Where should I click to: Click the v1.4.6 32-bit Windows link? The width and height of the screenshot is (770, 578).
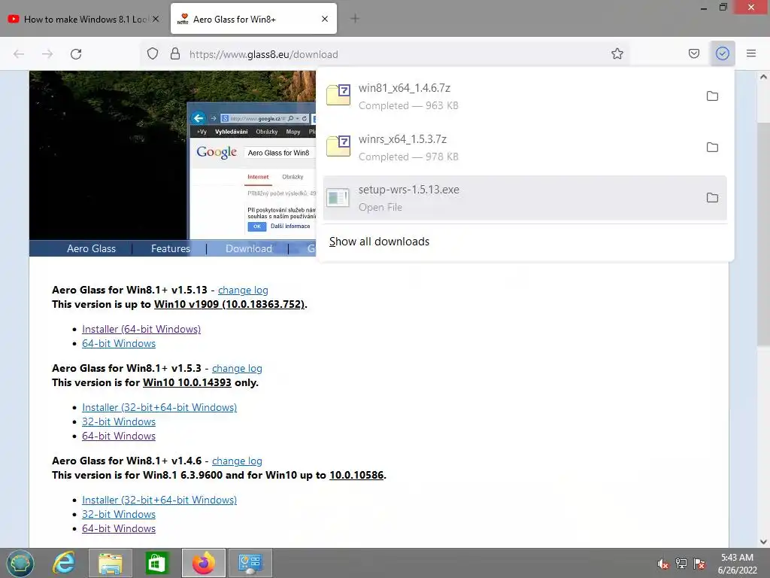click(119, 514)
